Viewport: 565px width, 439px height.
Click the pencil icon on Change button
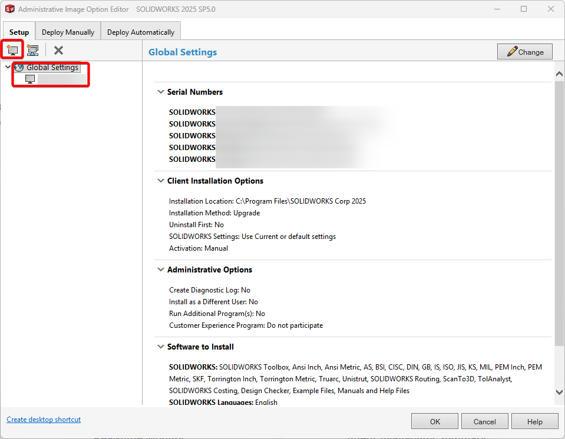512,51
